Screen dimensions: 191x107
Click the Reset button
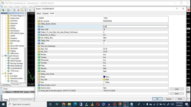tap(180, 99)
